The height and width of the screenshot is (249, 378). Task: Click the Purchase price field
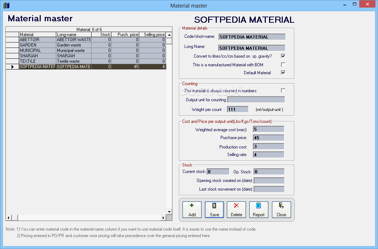(x=269, y=138)
